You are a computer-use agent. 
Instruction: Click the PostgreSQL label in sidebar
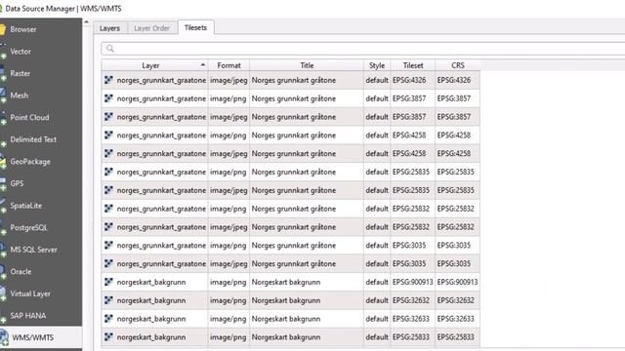tap(28, 227)
